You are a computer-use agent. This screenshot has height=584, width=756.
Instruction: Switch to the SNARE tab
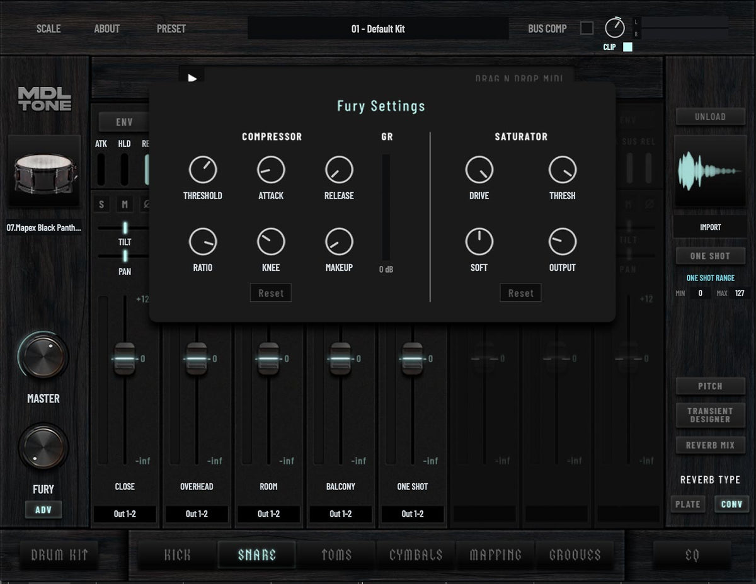click(x=257, y=555)
